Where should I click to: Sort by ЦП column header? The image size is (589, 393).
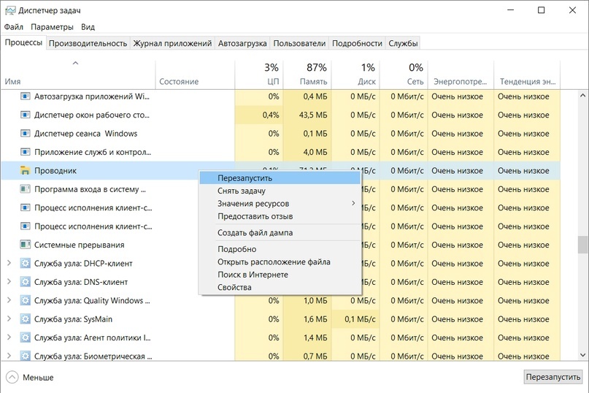[x=259, y=74]
